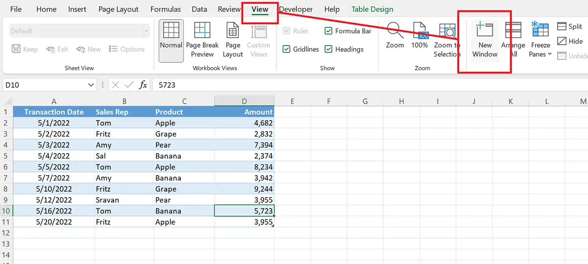Select amount cell 2,374
Screen dimensions: 588x264
coord(244,156)
